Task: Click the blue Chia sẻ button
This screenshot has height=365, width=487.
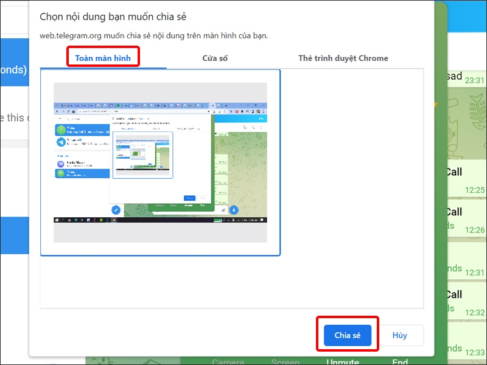Action: [348, 335]
